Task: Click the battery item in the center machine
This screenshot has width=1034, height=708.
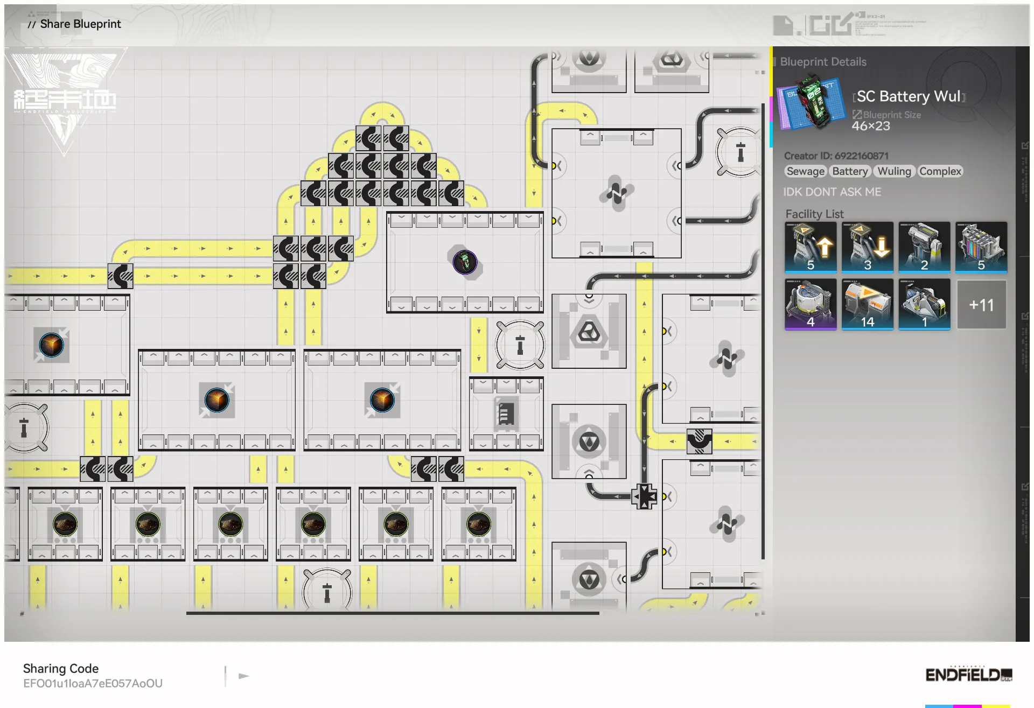Action: [465, 262]
